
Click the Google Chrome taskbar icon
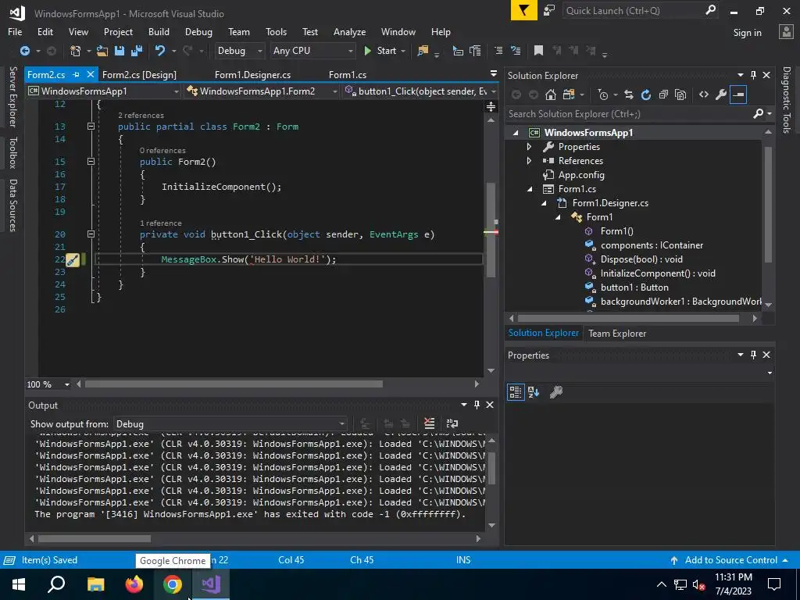tap(173, 584)
